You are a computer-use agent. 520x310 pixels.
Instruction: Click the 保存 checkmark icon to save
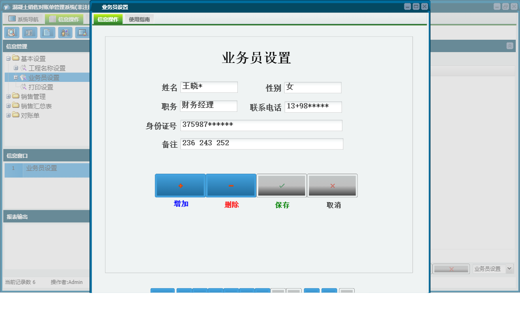tap(281, 185)
